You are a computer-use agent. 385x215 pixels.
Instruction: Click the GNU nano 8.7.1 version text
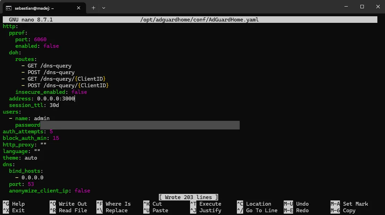pyautogui.click(x=31, y=20)
